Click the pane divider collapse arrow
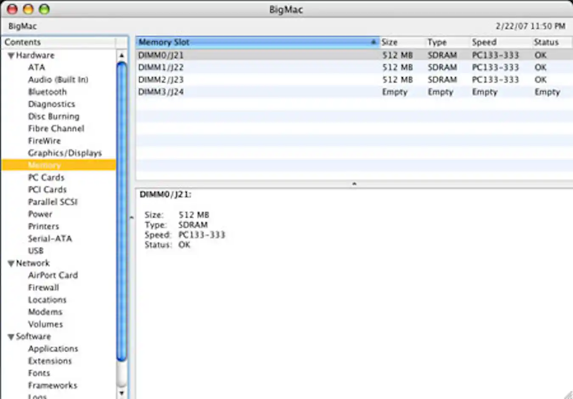The image size is (573, 399). (x=354, y=184)
